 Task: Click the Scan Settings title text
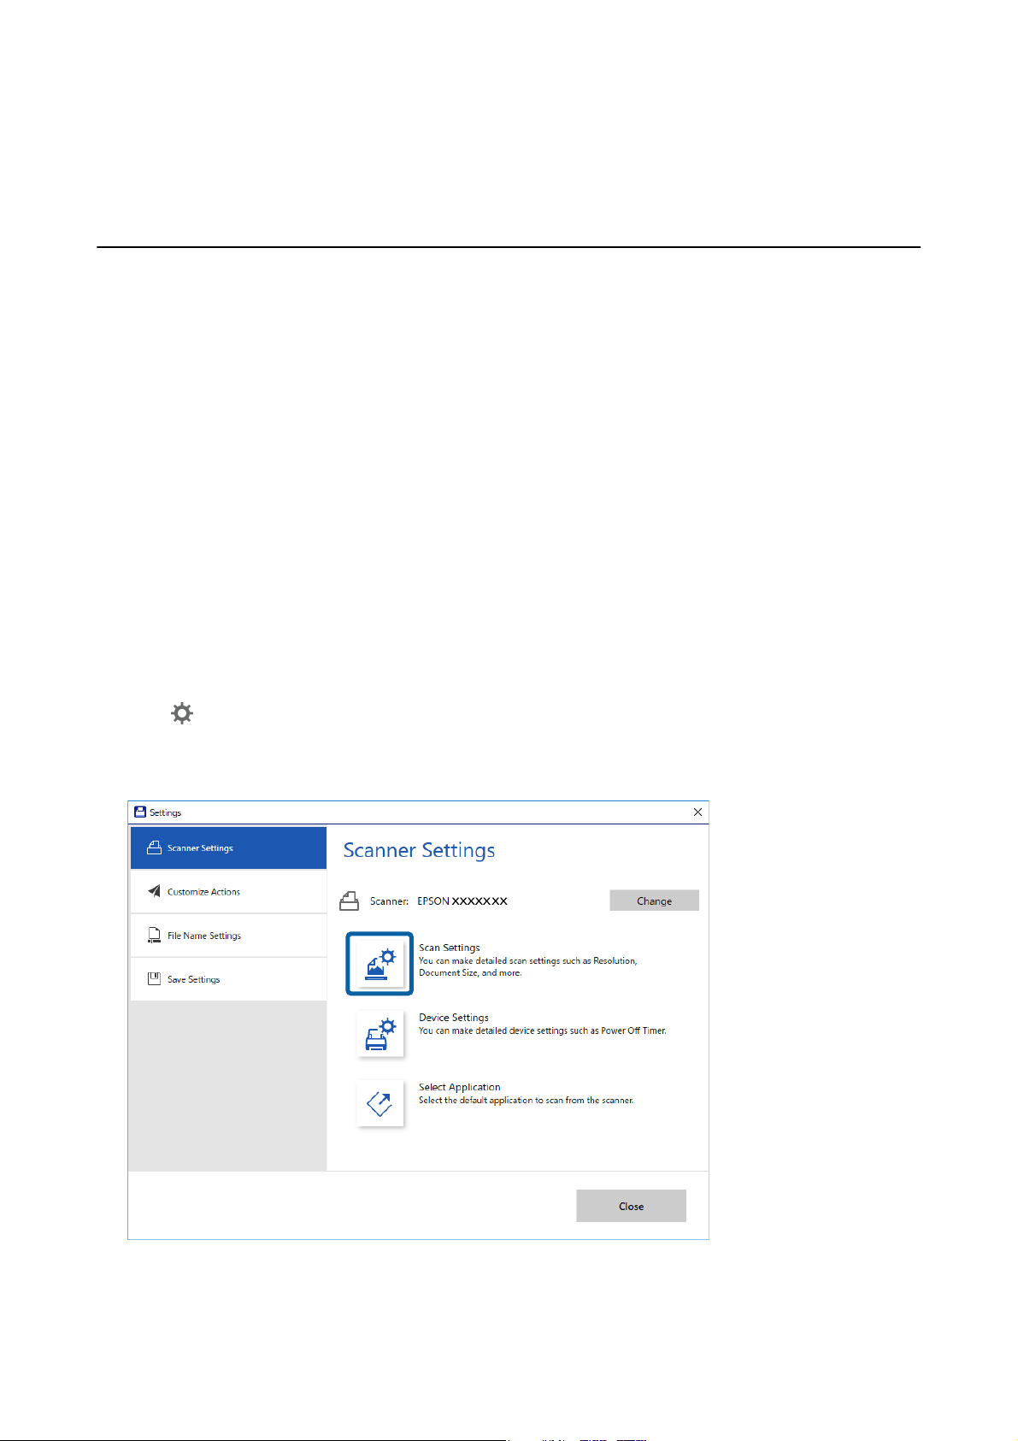point(450,948)
